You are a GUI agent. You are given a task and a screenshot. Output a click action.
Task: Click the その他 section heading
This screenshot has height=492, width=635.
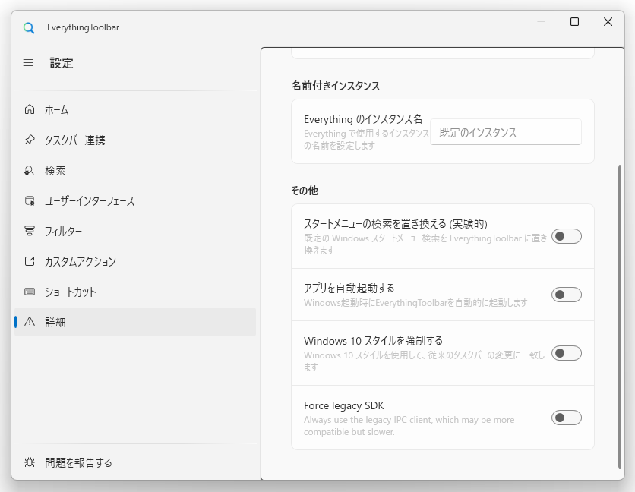click(305, 191)
